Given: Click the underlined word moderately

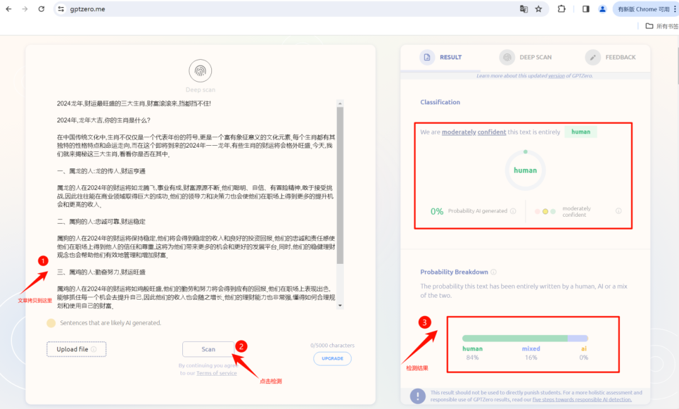Looking at the screenshot, I should 459,132.
